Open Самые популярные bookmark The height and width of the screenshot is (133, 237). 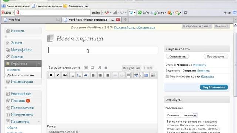pos(16,6)
